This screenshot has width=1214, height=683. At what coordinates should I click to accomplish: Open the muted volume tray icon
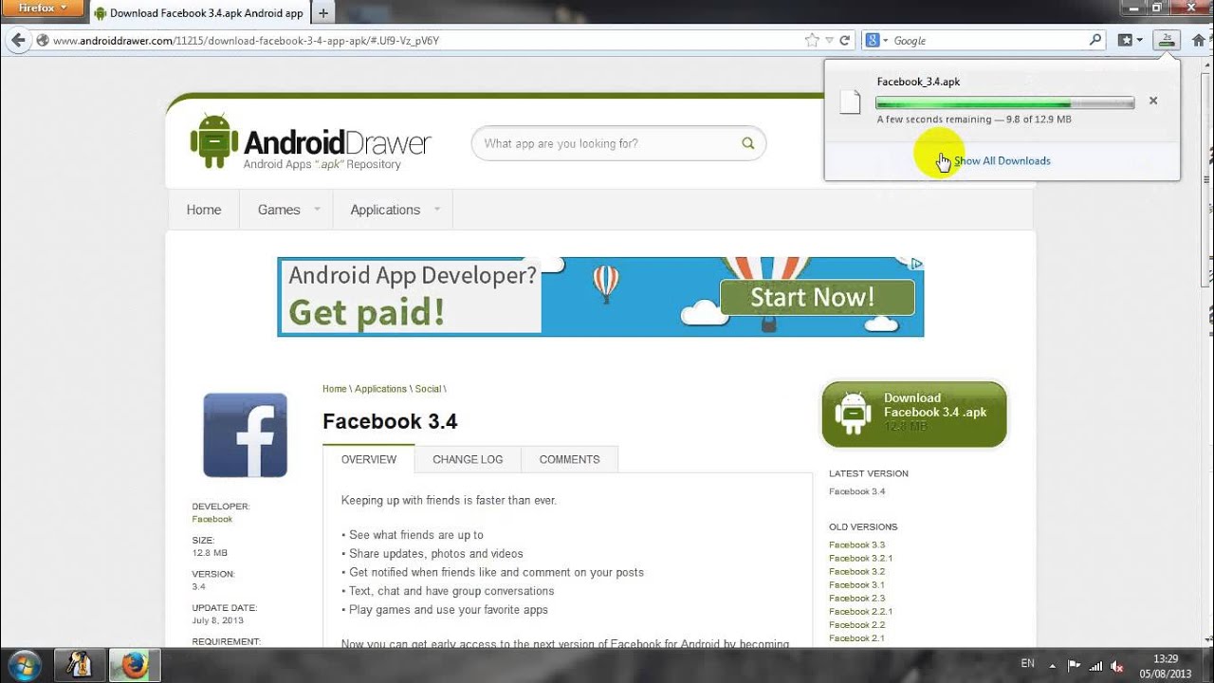point(1117,665)
